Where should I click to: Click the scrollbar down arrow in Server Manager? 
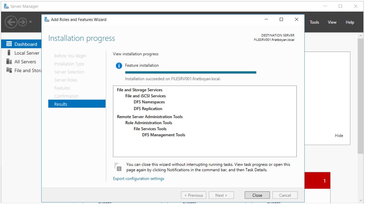pyautogui.click(x=361, y=200)
